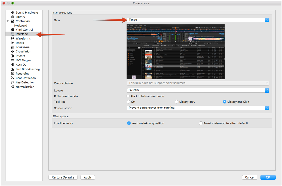Open the Color scheme dropdown
282x186 pixels.
198,83
